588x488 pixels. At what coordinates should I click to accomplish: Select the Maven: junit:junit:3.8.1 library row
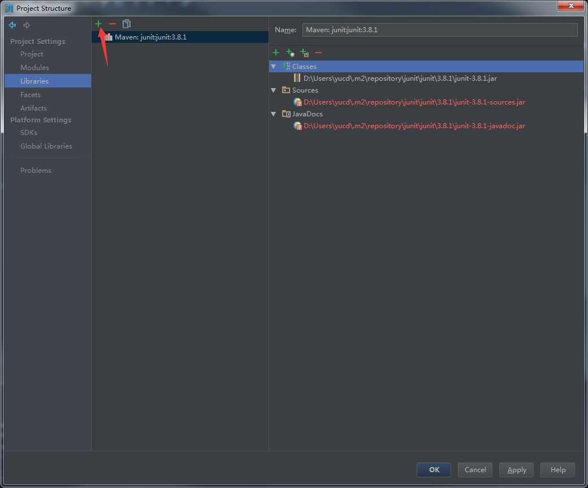[180, 37]
